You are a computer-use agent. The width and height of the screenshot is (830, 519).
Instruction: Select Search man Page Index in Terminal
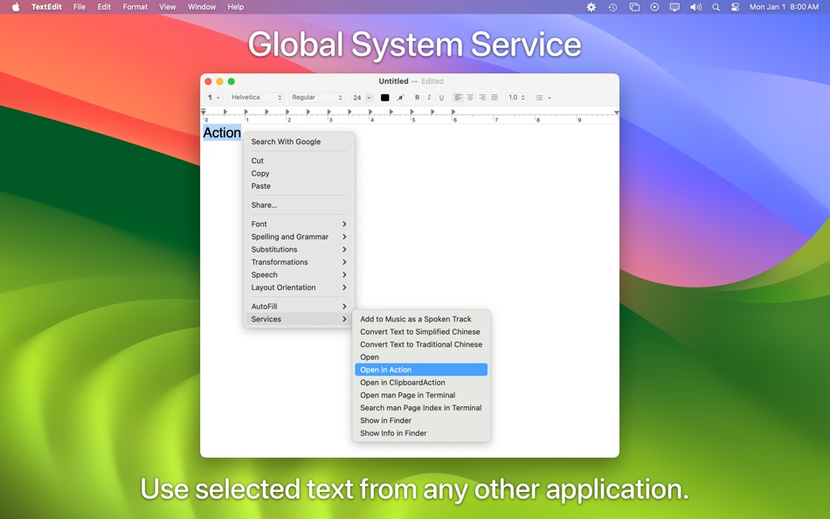coord(421,408)
